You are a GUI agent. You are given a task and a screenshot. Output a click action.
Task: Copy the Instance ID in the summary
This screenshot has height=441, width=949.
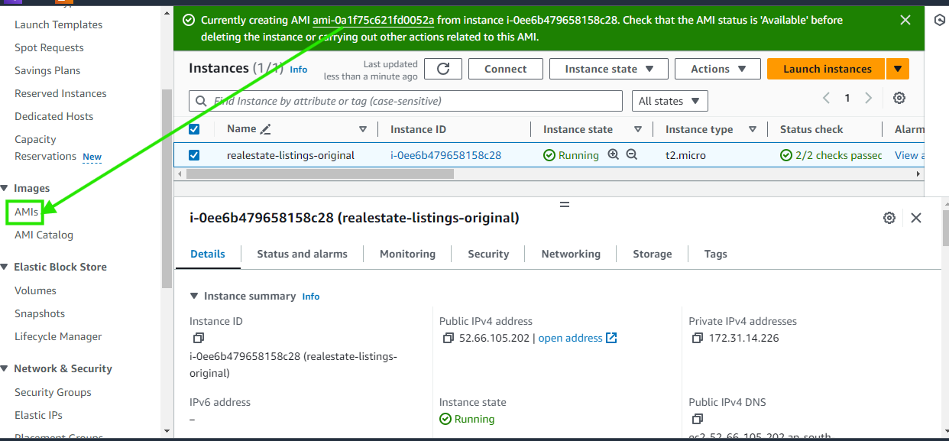[x=198, y=338]
